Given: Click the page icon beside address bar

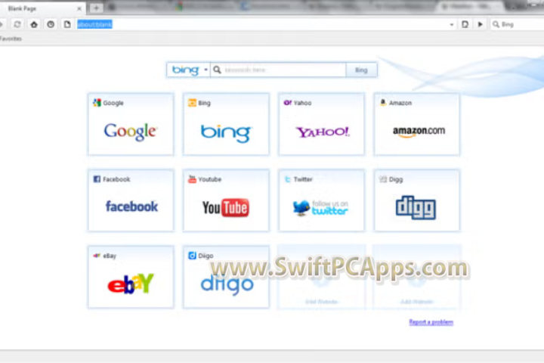Looking at the screenshot, I should tap(67, 24).
